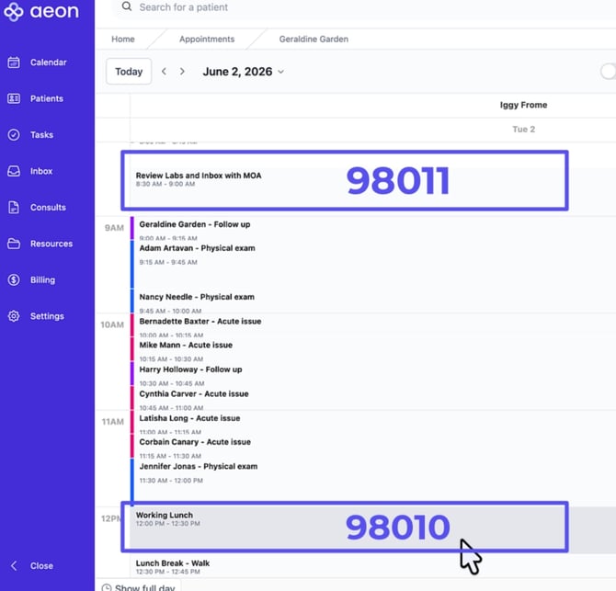616x591 pixels.
Task: Open Cynthia Carver - Acute issue appointment
Action: pos(373,398)
